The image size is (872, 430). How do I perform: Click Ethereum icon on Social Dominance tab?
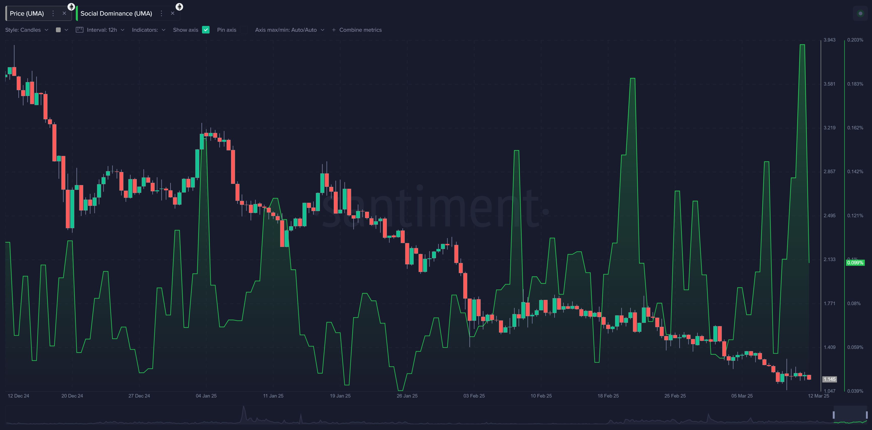pos(179,7)
